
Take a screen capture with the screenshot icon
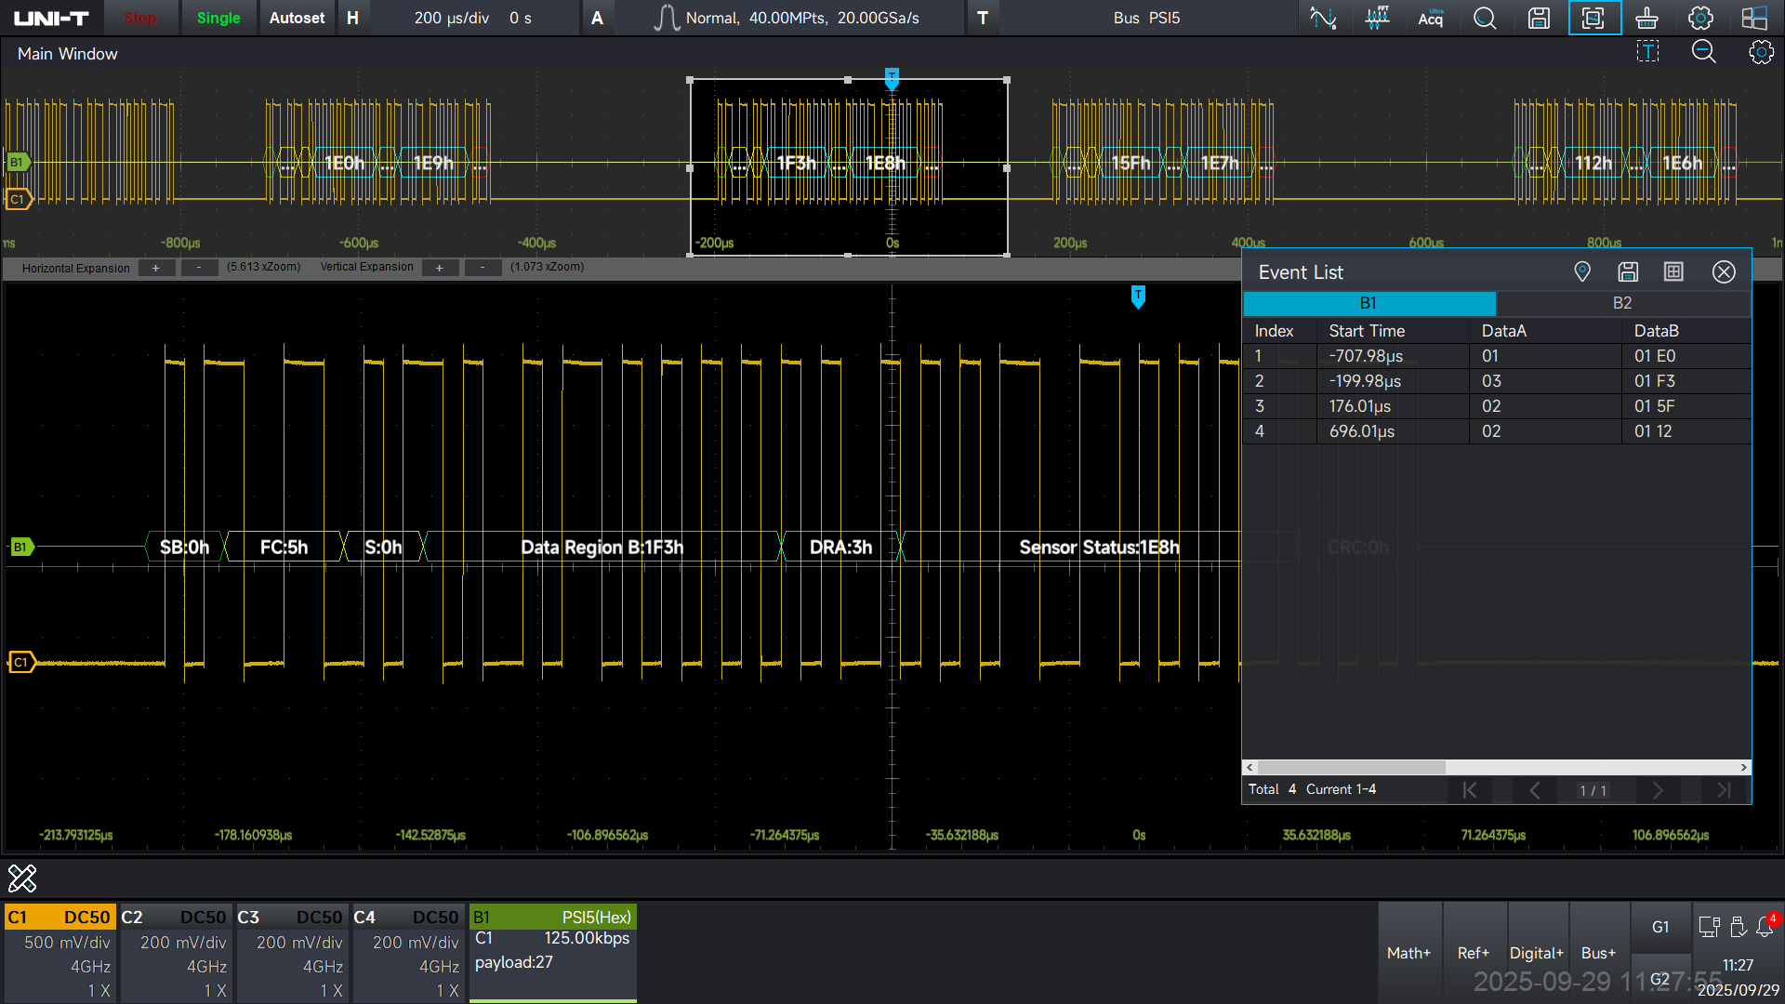click(1593, 18)
